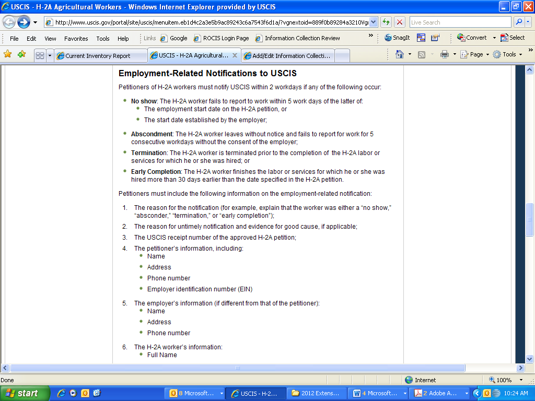The height and width of the screenshot is (401, 535).
Task: Open the Print options dropdown arrow
Action: coord(455,54)
